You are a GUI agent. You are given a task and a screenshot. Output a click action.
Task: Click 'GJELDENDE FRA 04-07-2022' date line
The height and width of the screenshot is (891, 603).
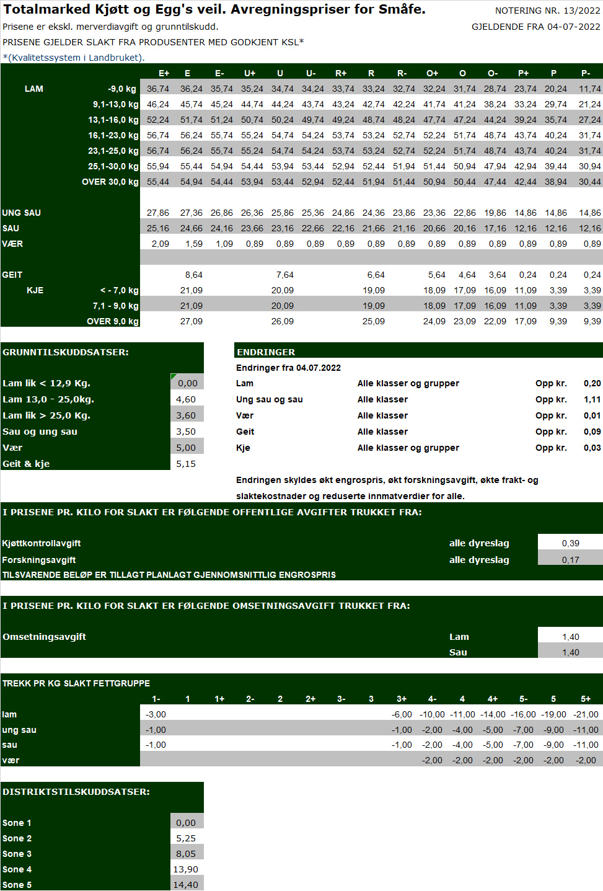(x=535, y=27)
